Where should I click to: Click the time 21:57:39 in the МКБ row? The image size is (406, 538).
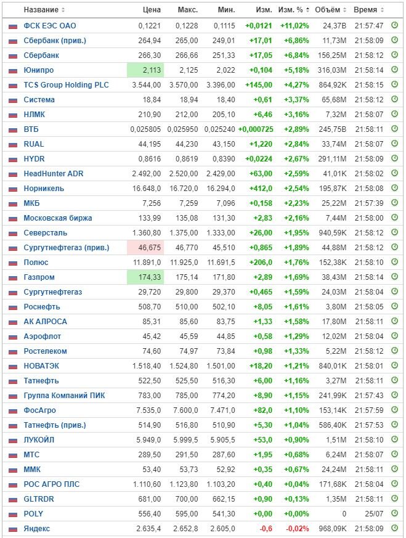[369, 203]
